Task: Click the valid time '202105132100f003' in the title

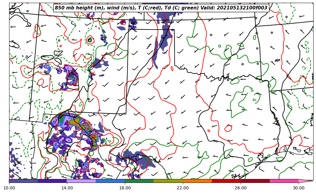Action: point(243,8)
